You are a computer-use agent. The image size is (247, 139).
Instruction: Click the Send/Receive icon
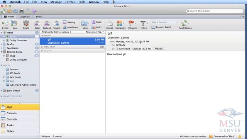184,23
